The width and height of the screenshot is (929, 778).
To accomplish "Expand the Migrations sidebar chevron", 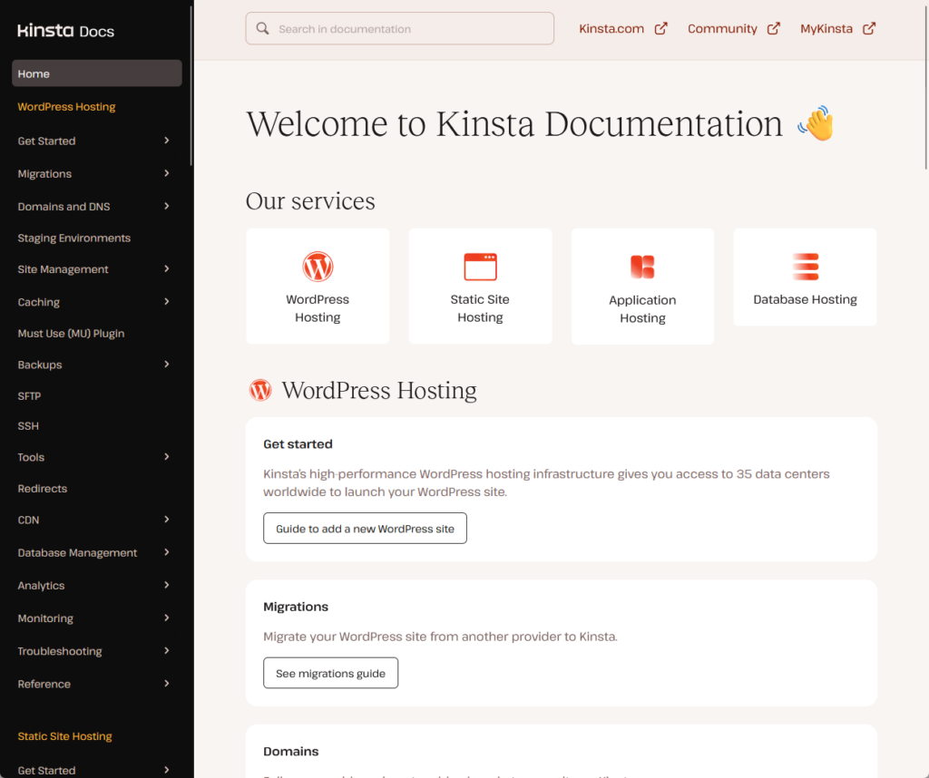I will (x=167, y=173).
